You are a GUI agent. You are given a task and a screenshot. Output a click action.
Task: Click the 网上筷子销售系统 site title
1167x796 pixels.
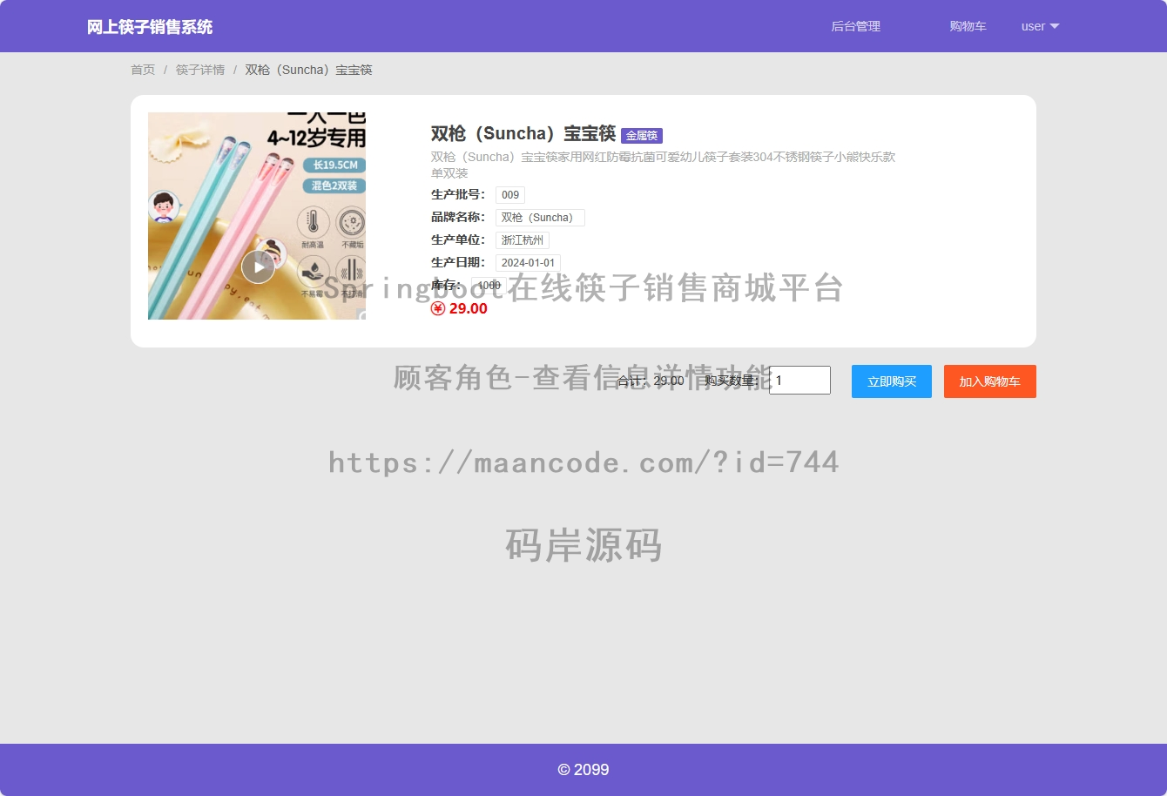click(150, 26)
